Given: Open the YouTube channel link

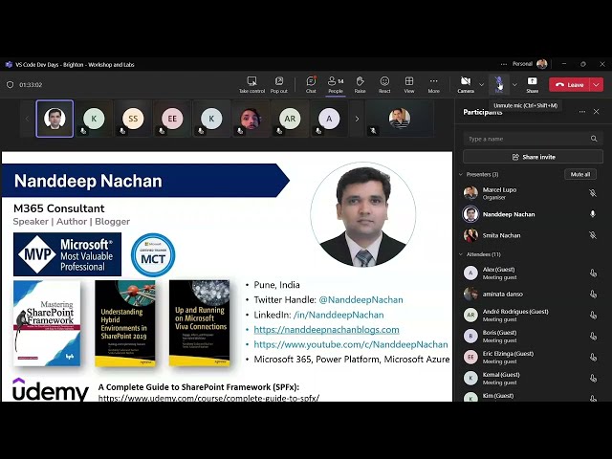Looking at the screenshot, I should (351, 344).
